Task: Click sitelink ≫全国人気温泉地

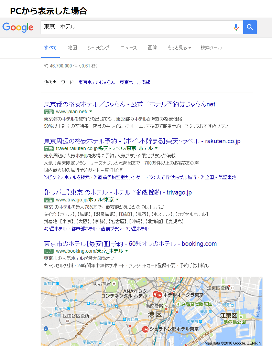Action: pos(218,177)
